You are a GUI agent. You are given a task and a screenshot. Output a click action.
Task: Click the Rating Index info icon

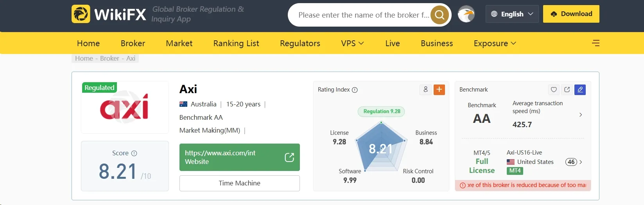[355, 90]
